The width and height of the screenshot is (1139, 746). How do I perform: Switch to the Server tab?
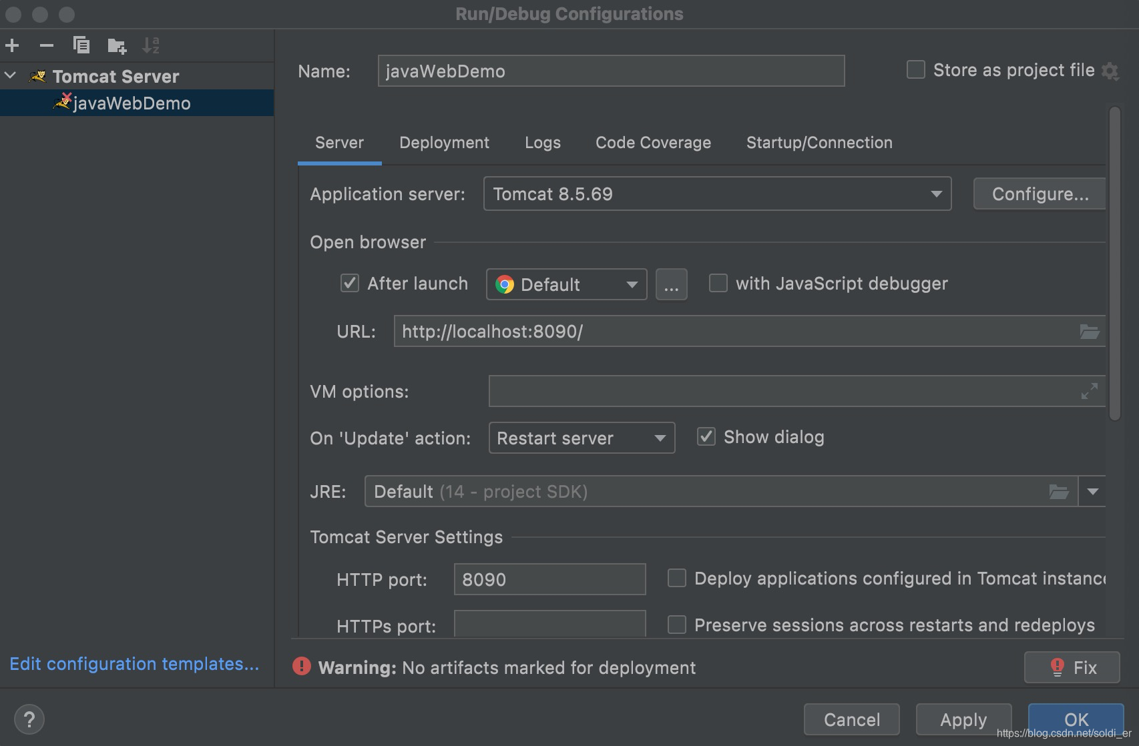point(339,143)
